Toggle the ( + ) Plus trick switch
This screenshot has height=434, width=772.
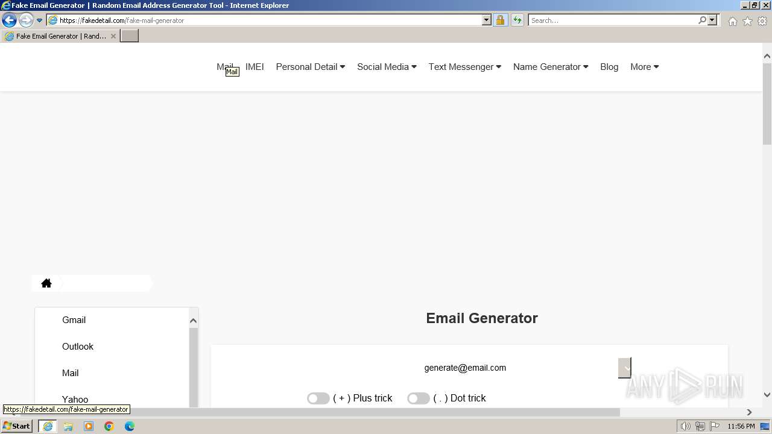coord(318,398)
